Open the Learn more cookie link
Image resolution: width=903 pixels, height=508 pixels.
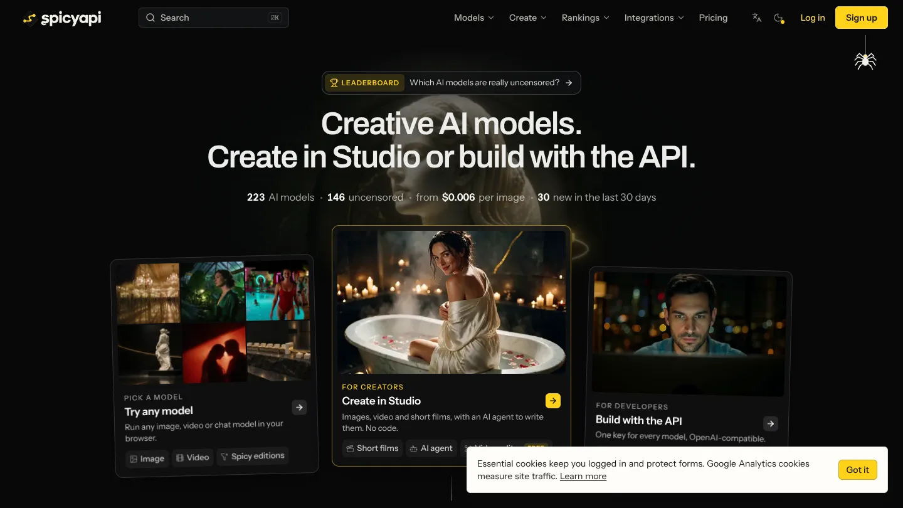(583, 477)
